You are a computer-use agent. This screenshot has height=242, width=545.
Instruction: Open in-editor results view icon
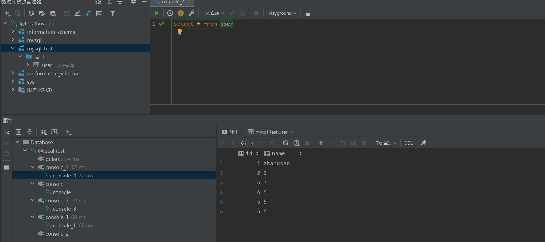[x=307, y=13]
